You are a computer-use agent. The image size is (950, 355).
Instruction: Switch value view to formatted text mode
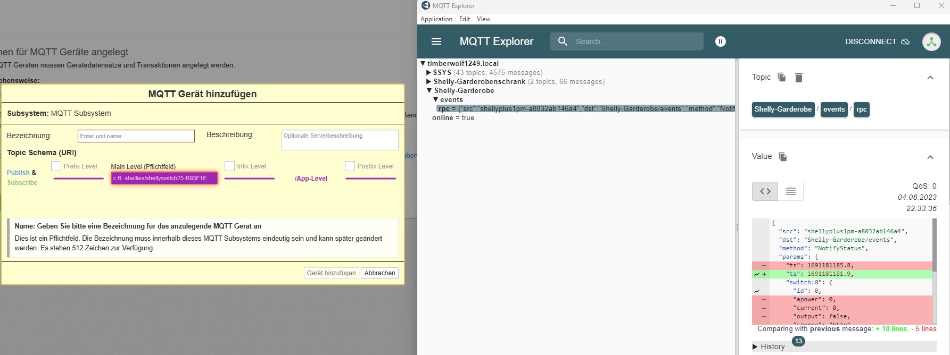791,191
